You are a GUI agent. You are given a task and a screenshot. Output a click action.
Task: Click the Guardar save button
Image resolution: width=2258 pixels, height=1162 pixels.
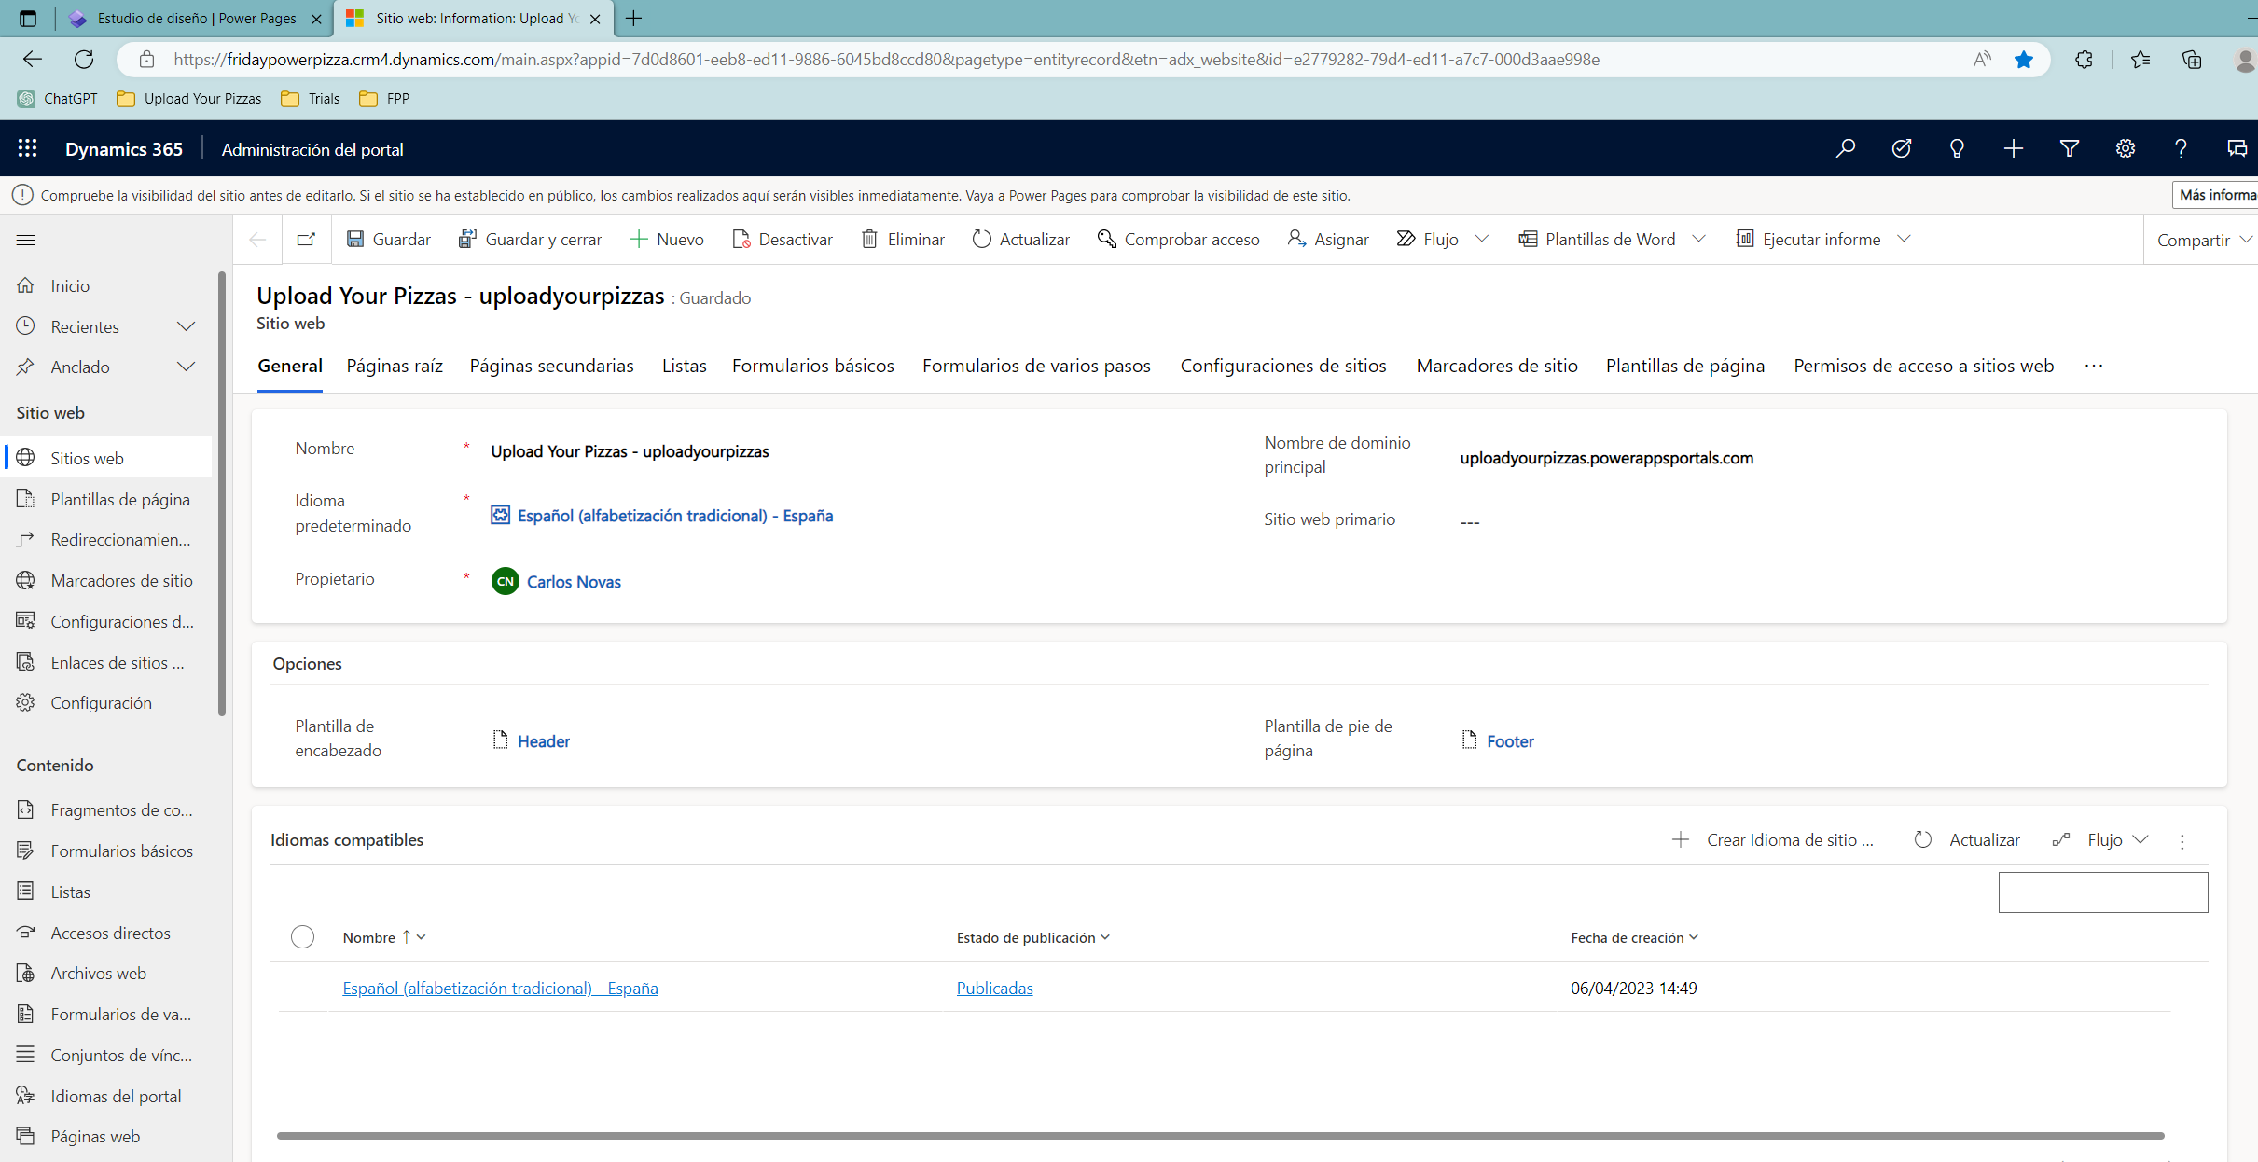[x=388, y=240]
